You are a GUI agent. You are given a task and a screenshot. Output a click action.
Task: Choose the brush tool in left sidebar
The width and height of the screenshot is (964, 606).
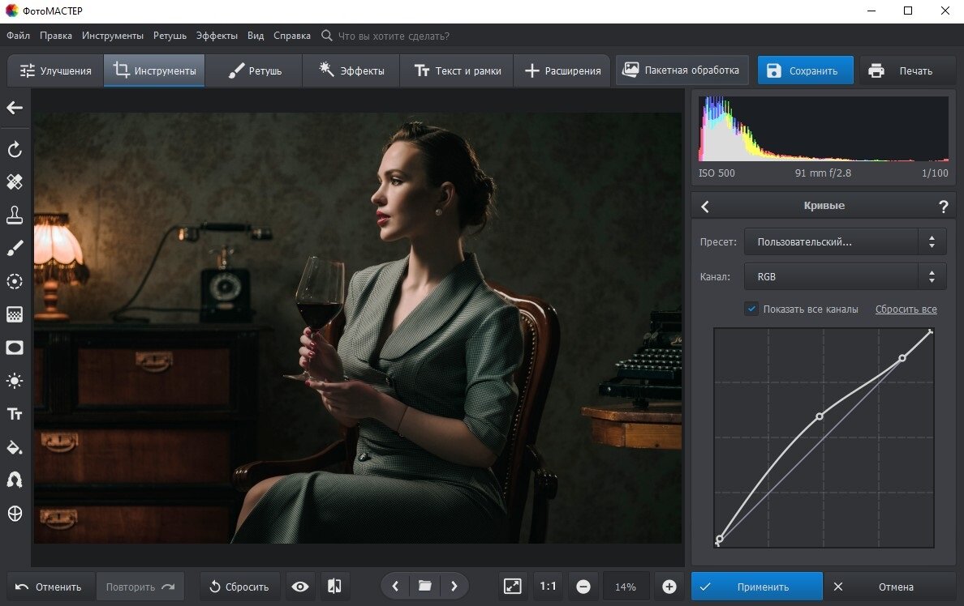coord(15,248)
